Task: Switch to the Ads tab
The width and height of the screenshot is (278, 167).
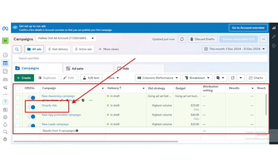Action: pos(139,69)
